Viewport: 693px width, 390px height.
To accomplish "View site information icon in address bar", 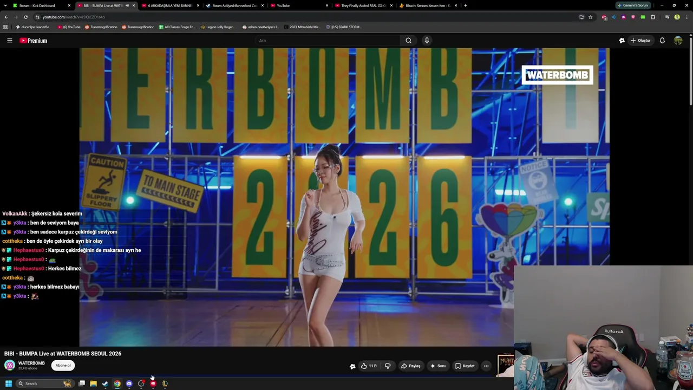I will 37,17.
